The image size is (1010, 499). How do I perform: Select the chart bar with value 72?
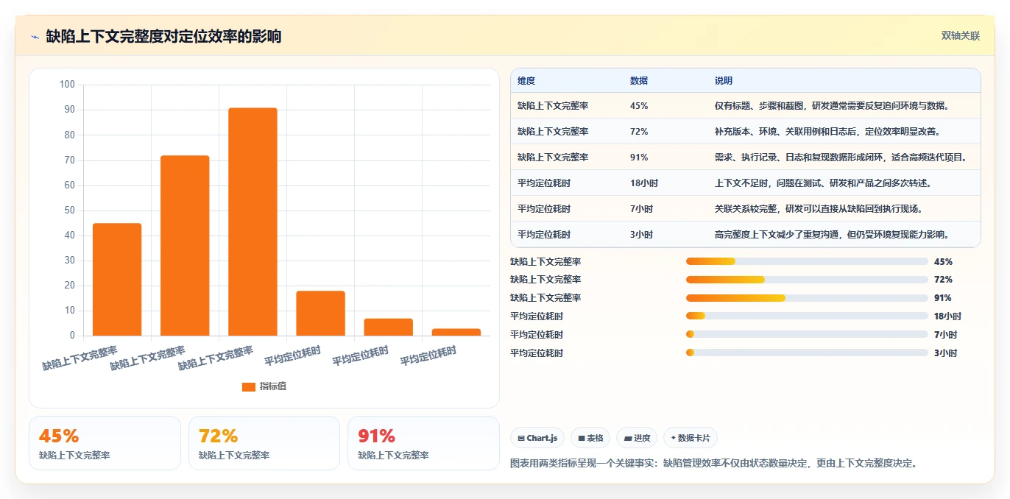pos(185,246)
